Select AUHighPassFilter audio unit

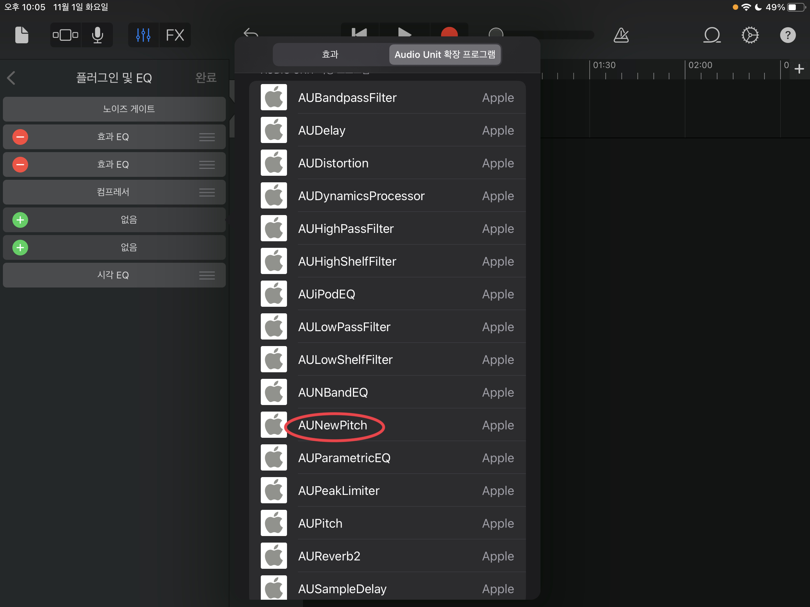(x=388, y=229)
